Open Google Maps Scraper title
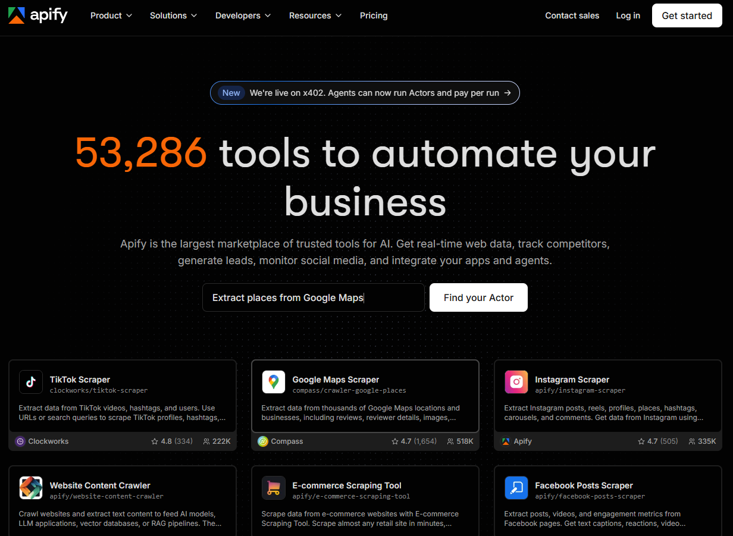The image size is (733, 536). coord(336,380)
